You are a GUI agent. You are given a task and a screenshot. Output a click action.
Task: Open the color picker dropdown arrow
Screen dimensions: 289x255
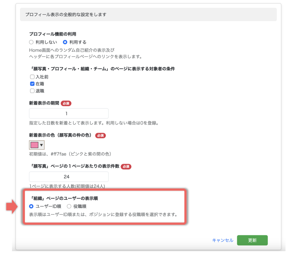pos(41,145)
